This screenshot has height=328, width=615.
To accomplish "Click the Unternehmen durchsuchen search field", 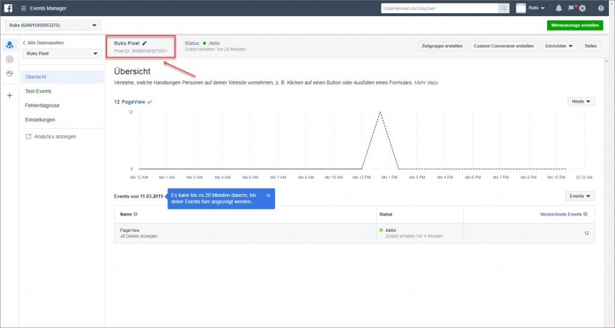I will pos(440,8).
